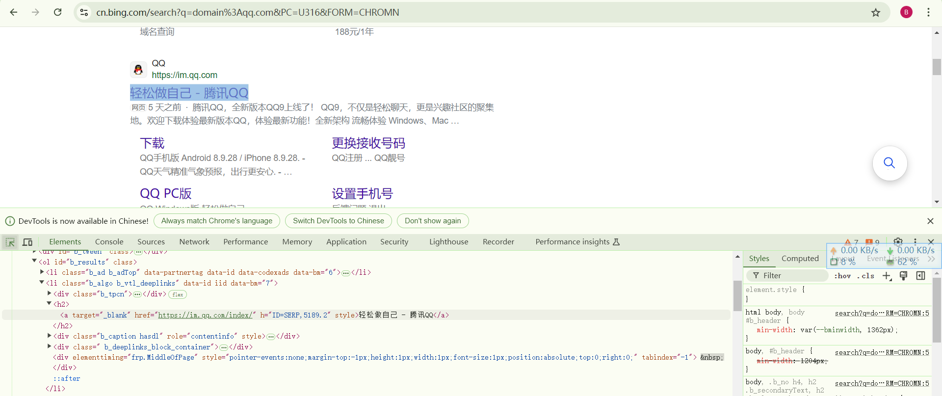Collapse the li b_algo b_vtl_deeplinks node

(x=42, y=282)
